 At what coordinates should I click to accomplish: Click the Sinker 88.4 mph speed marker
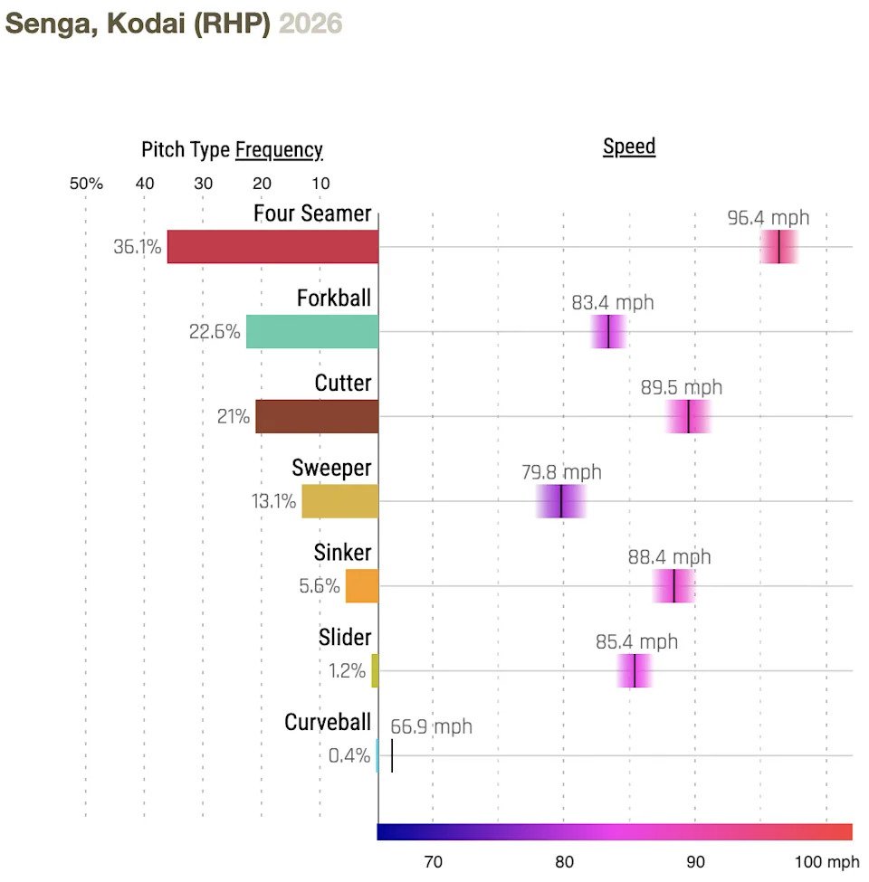point(674,586)
